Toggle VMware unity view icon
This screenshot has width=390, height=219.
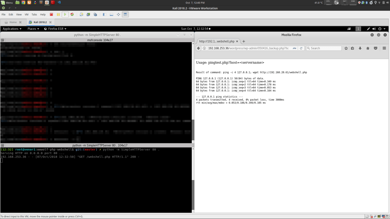point(125,15)
